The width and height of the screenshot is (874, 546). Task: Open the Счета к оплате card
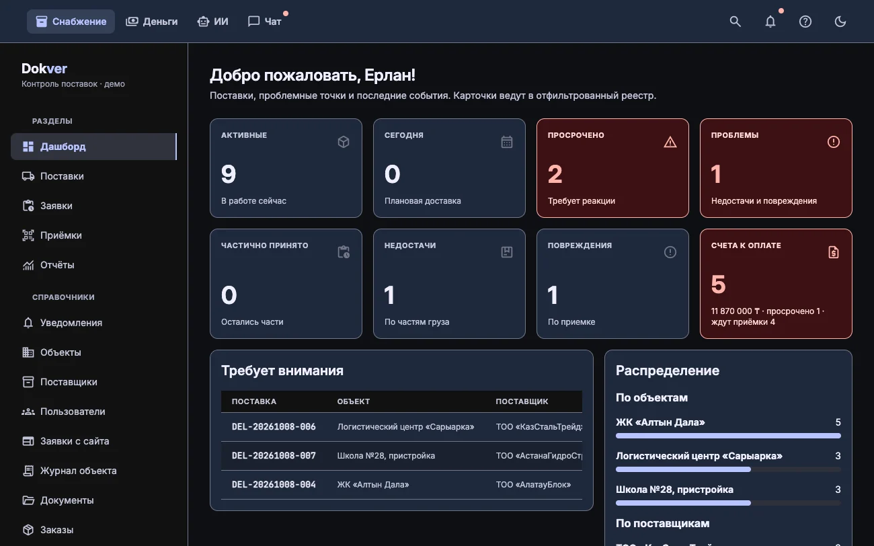click(x=776, y=284)
